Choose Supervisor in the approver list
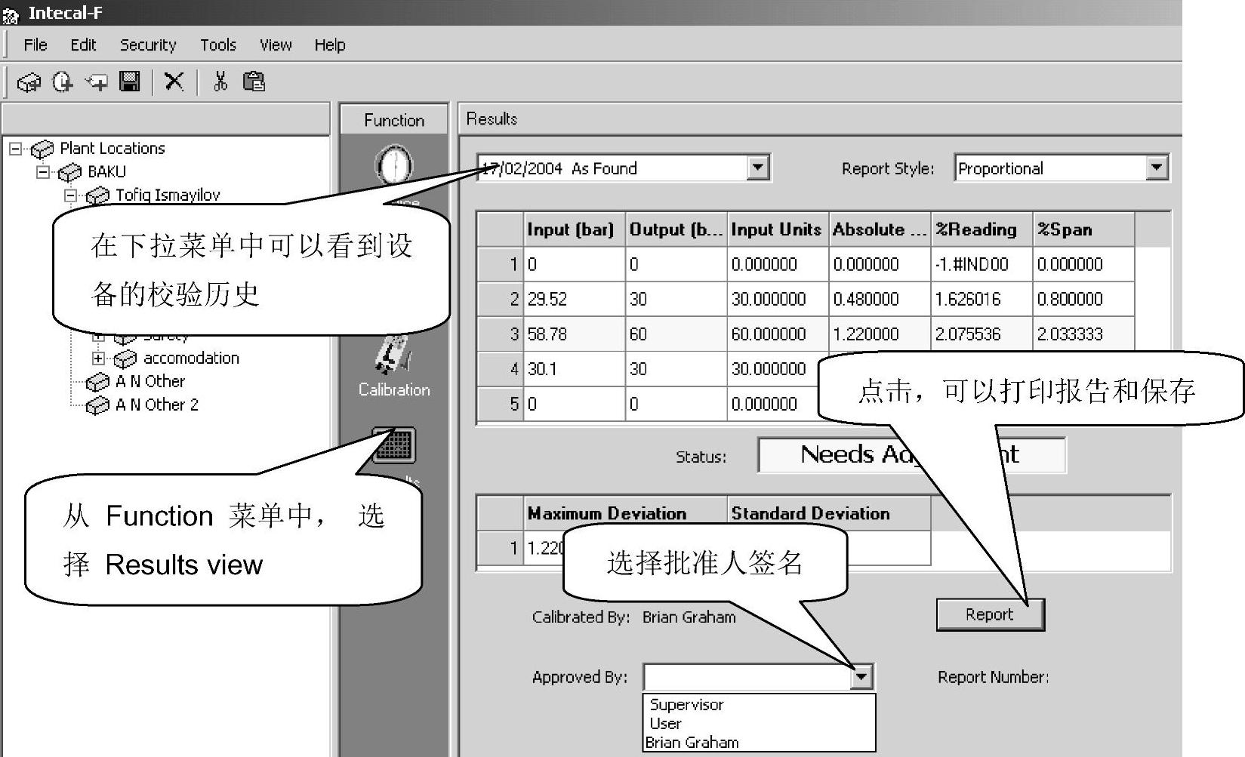This screenshot has height=757, width=1245. coord(759,704)
